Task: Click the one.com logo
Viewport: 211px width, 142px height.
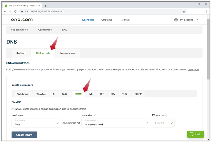Action: click(22, 20)
